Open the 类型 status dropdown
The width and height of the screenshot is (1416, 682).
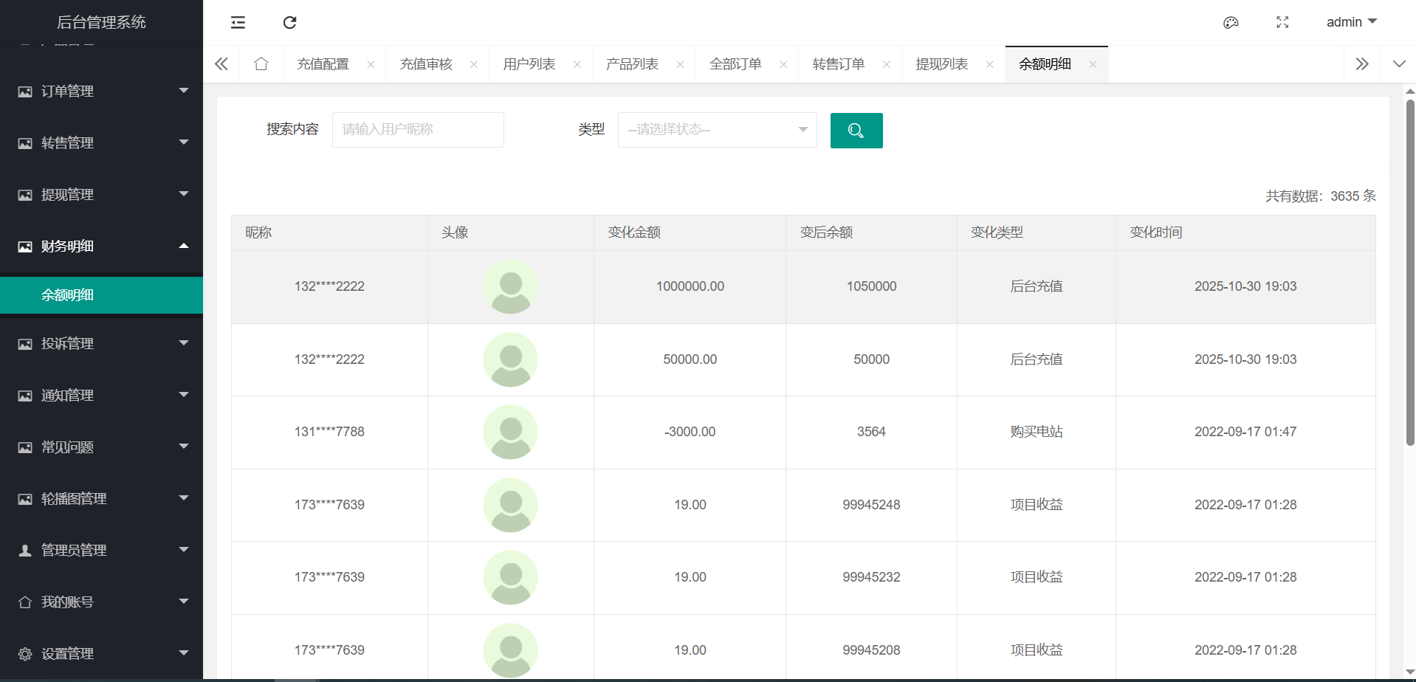tap(717, 130)
